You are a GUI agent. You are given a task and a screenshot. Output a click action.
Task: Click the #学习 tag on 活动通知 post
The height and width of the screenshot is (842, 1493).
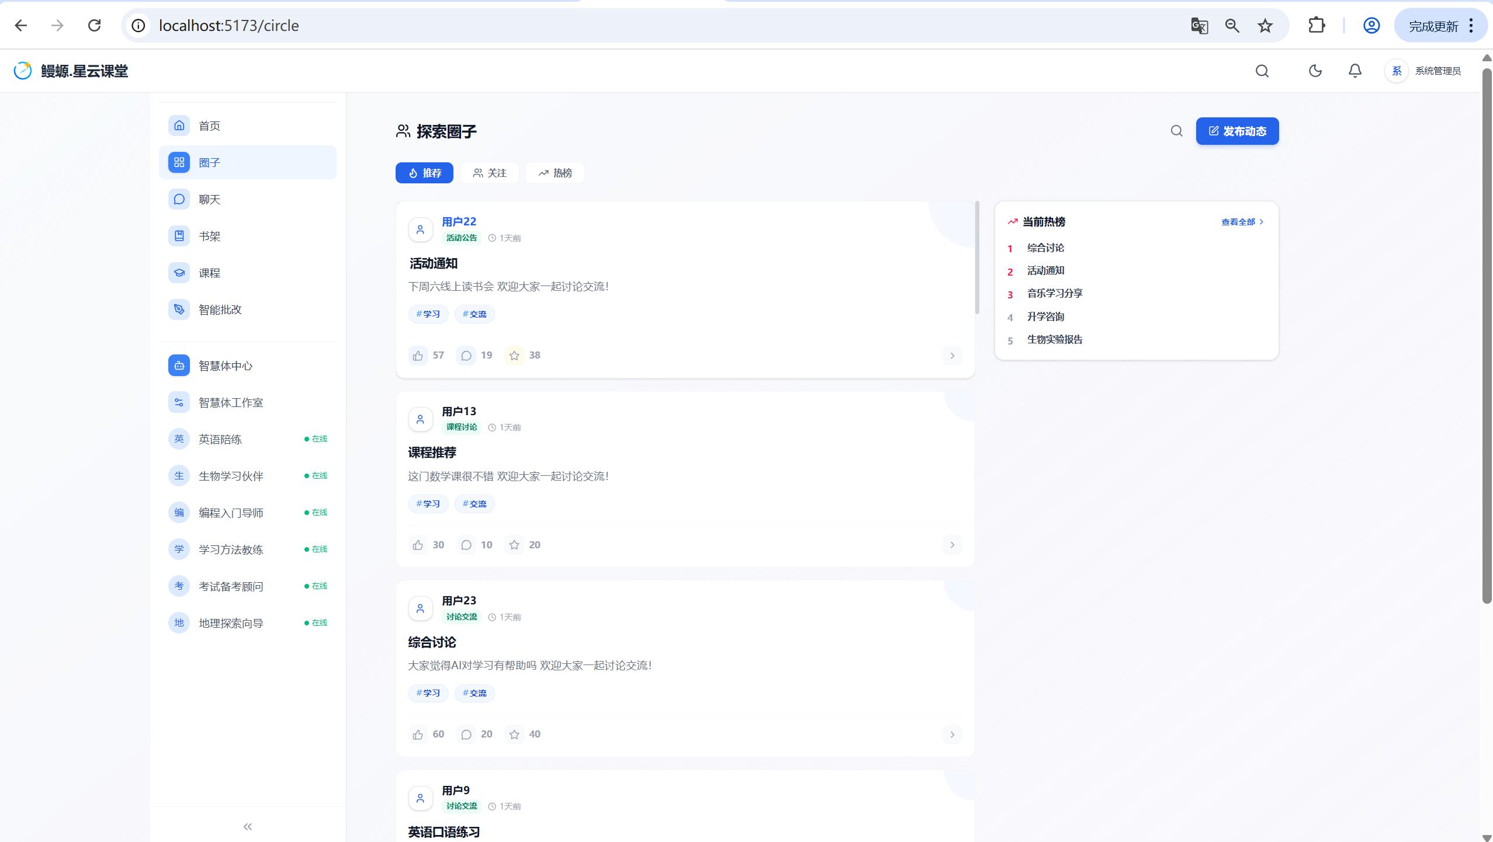[x=428, y=314]
